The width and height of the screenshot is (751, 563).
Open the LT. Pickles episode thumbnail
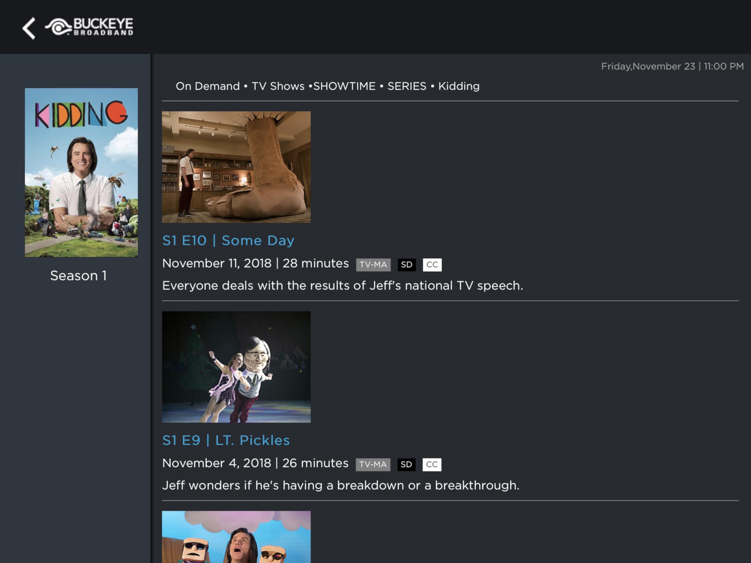pos(236,367)
